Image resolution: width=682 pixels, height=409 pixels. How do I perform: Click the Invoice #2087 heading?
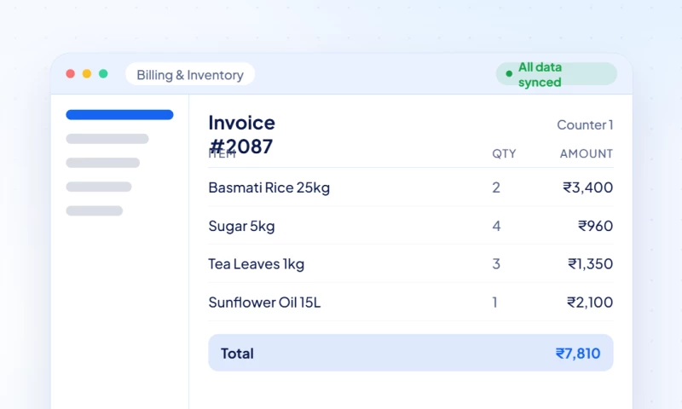tap(242, 135)
